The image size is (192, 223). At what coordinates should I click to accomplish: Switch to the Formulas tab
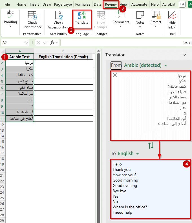point(83,5)
